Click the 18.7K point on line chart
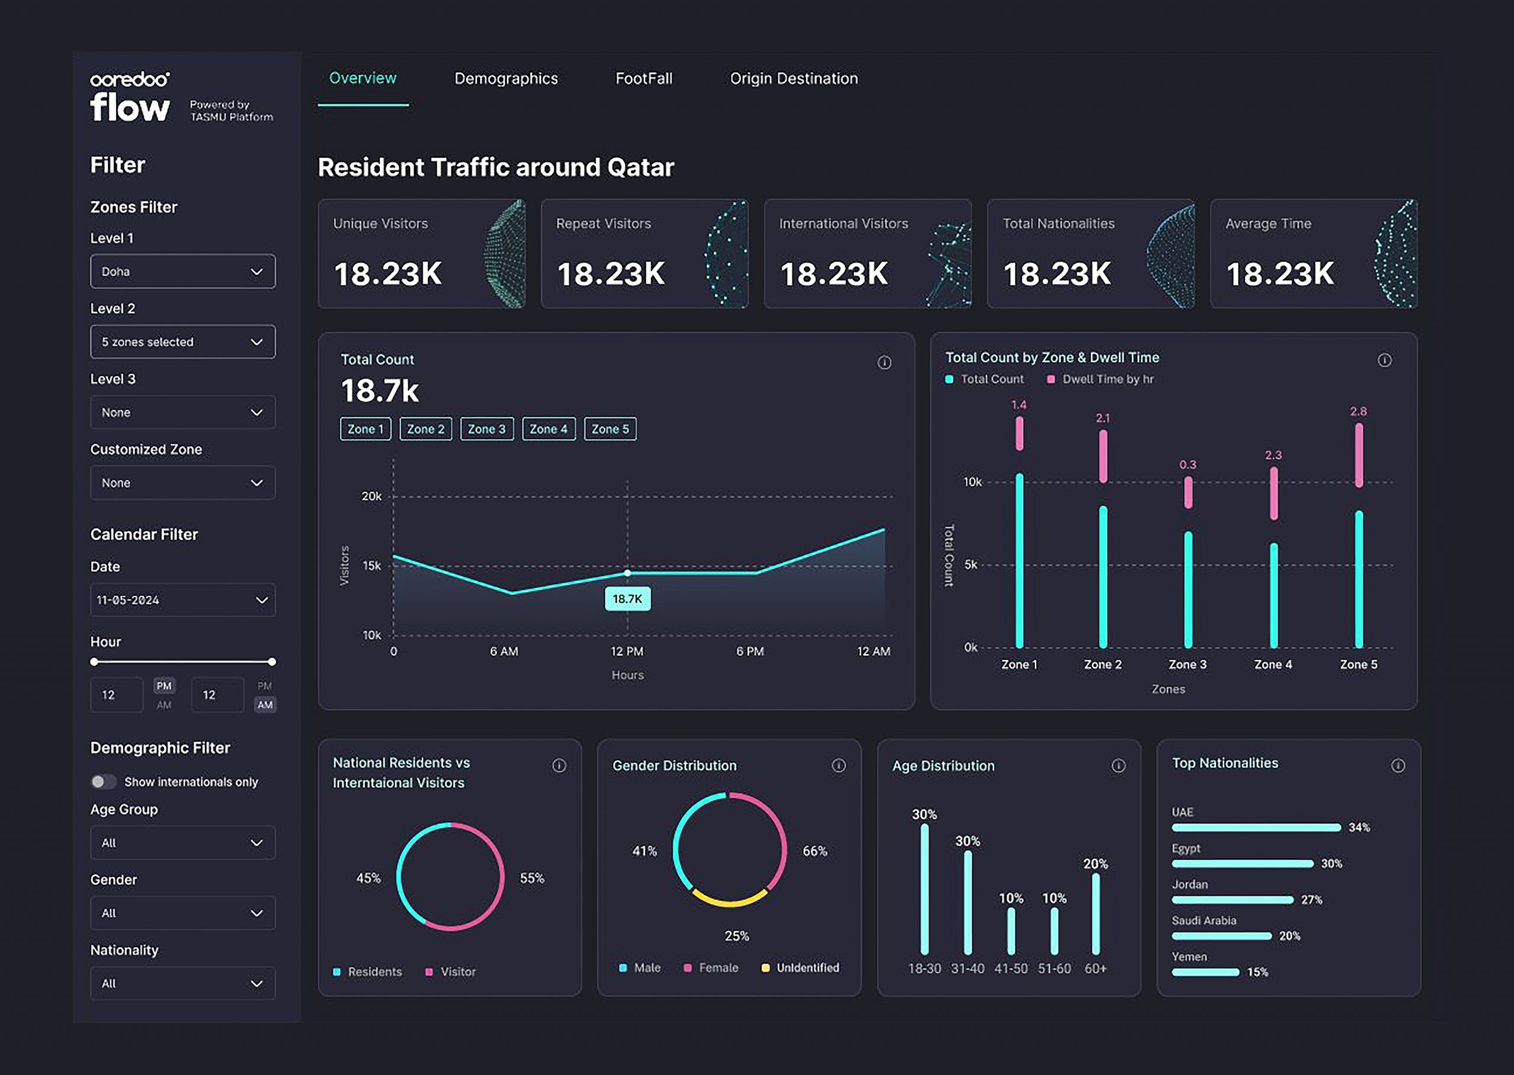 pyautogui.click(x=627, y=573)
